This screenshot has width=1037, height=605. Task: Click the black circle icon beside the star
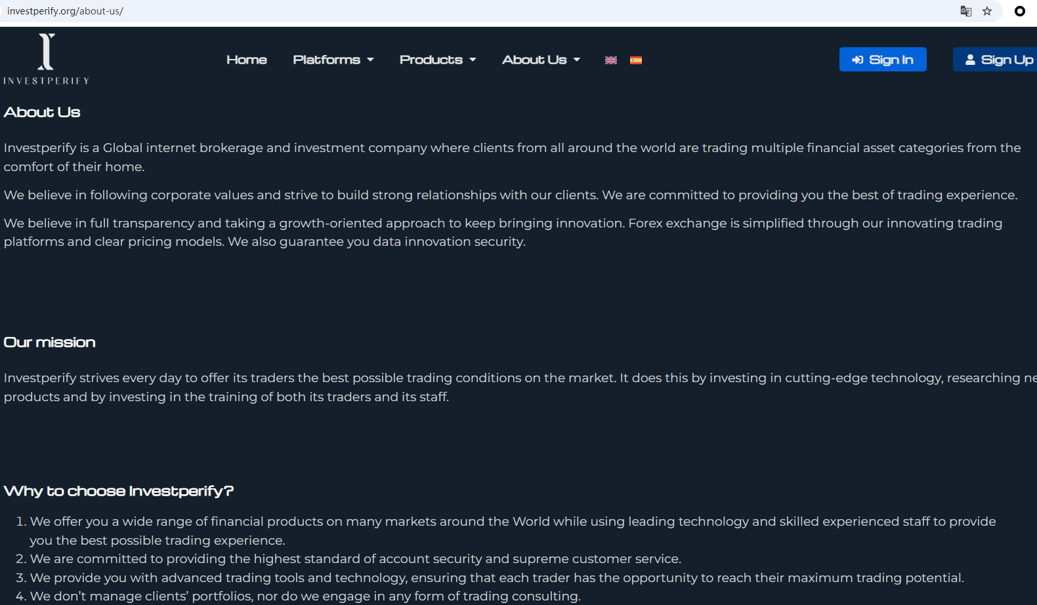tap(1019, 11)
